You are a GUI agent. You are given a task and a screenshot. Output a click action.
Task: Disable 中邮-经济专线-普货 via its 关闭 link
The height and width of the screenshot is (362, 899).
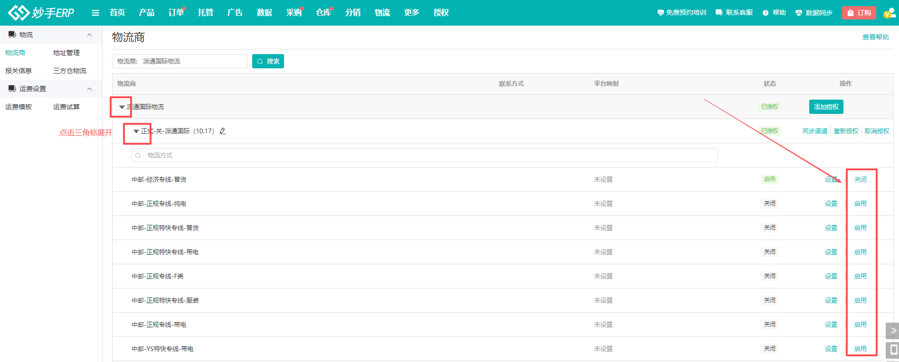point(860,179)
